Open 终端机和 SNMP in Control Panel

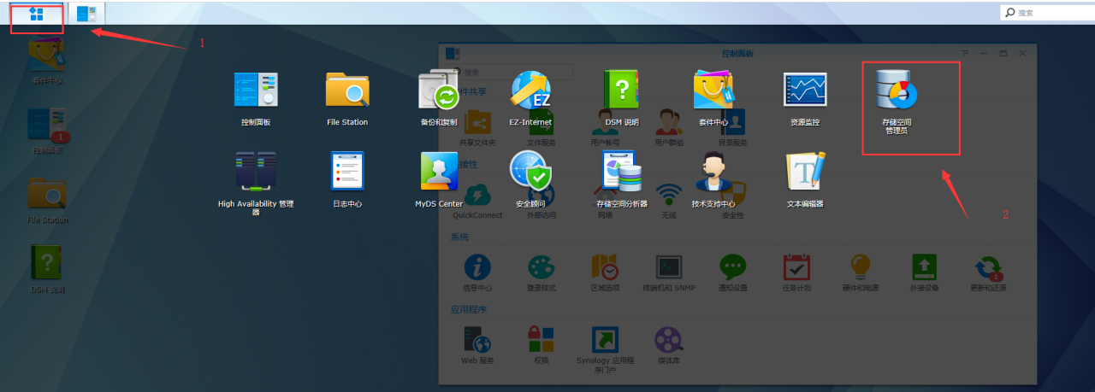click(x=669, y=273)
